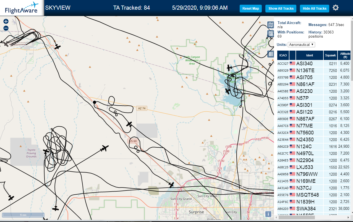Click the US flag in SWA384 row

[x=292, y=209]
